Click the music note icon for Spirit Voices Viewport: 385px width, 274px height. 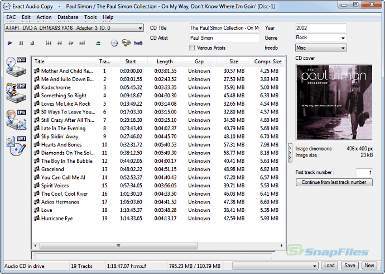click(x=37, y=185)
